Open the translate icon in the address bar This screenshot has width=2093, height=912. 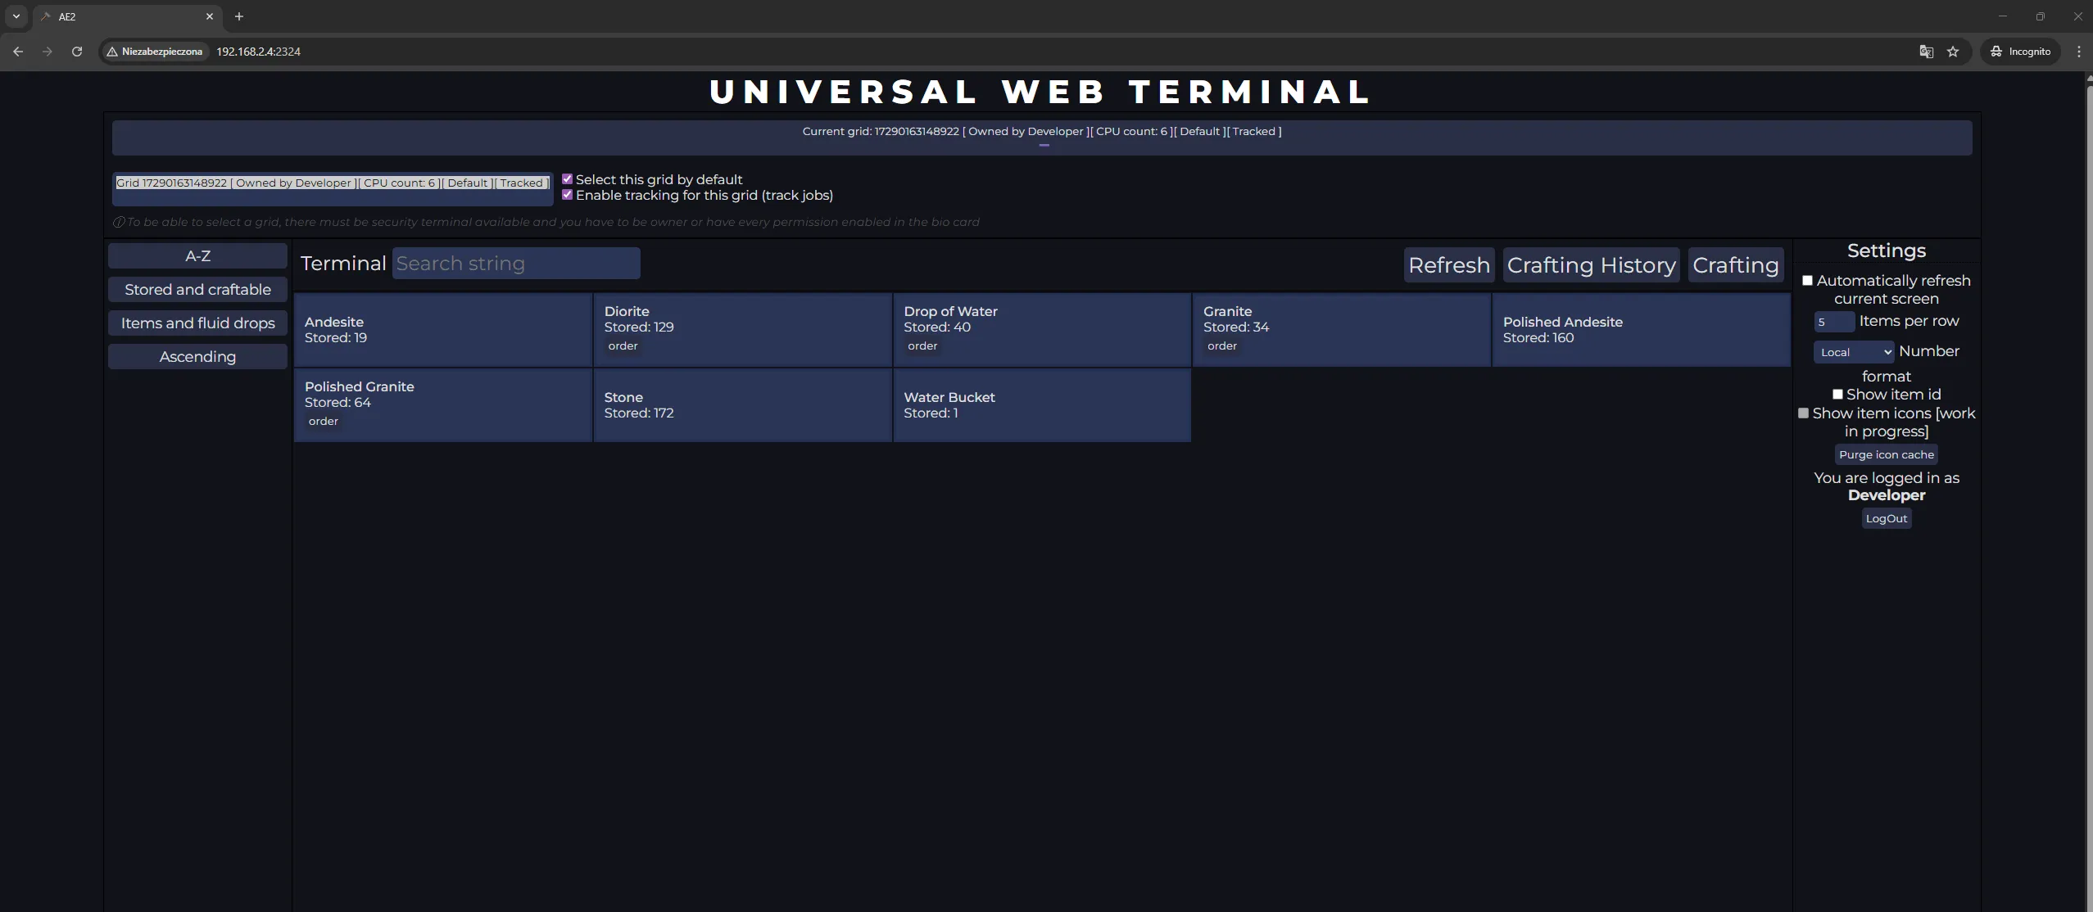click(x=1927, y=51)
